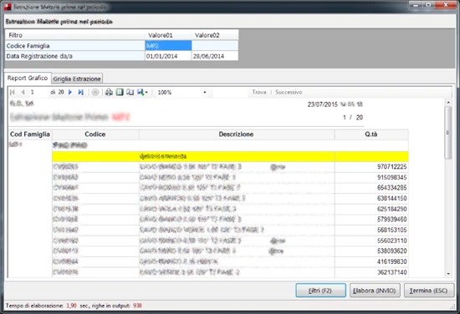Screen dimensions: 460x314
Task: Click the report vertical scrollbar thumb
Action: [448, 133]
